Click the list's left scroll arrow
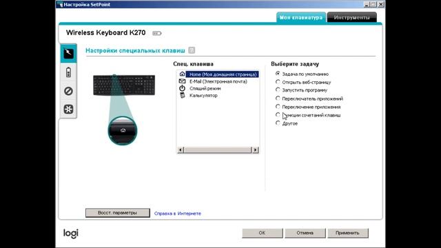The width and height of the screenshot is (441, 248). [181, 150]
